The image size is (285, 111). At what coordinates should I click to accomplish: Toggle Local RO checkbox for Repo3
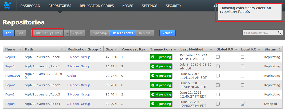243,94
